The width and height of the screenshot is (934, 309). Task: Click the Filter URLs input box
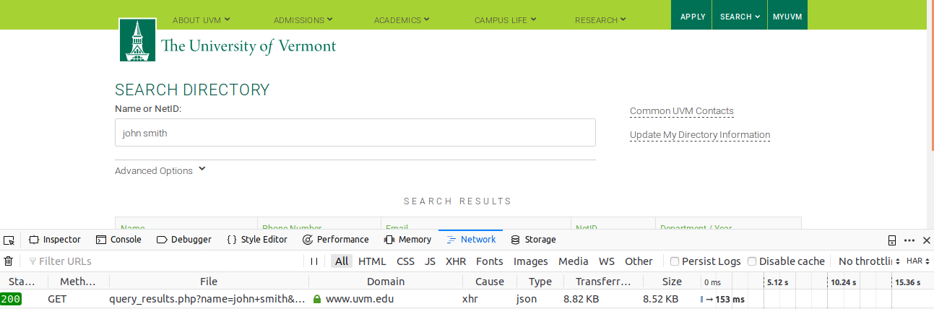[x=165, y=261]
